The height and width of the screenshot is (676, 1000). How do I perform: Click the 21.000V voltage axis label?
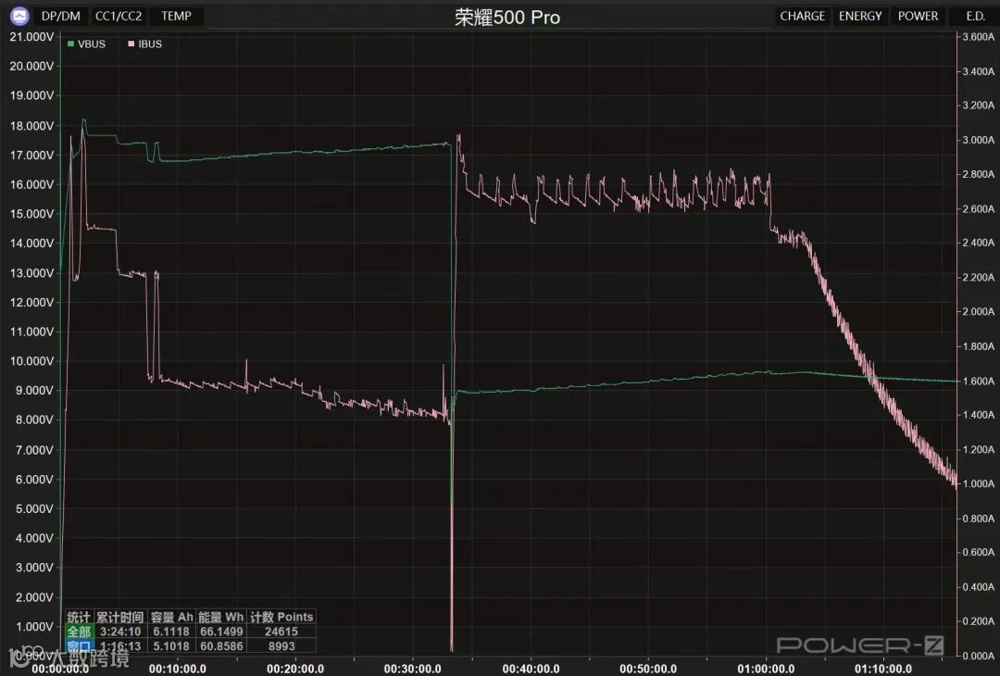[x=31, y=37]
